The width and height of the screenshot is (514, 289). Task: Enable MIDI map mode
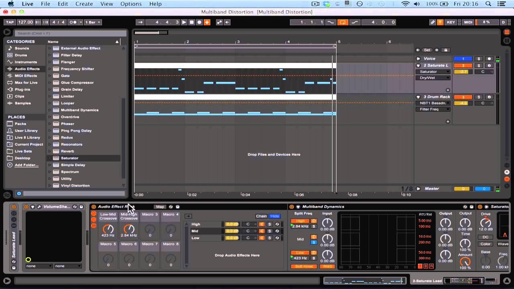468,22
